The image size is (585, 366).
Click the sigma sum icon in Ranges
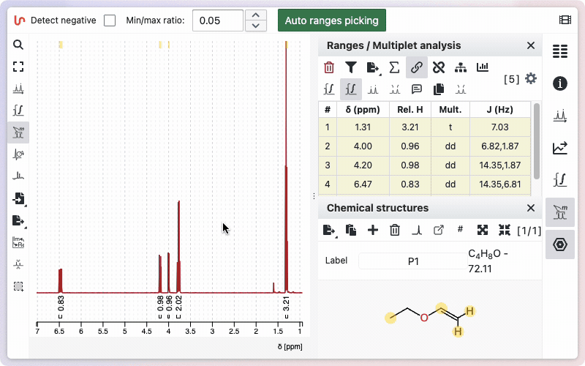pyautogui.click(x=394, y=68)
